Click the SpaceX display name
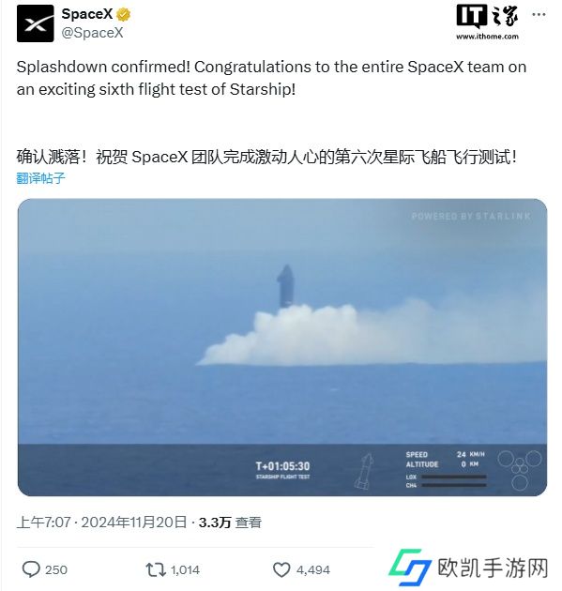 (87, 14)
